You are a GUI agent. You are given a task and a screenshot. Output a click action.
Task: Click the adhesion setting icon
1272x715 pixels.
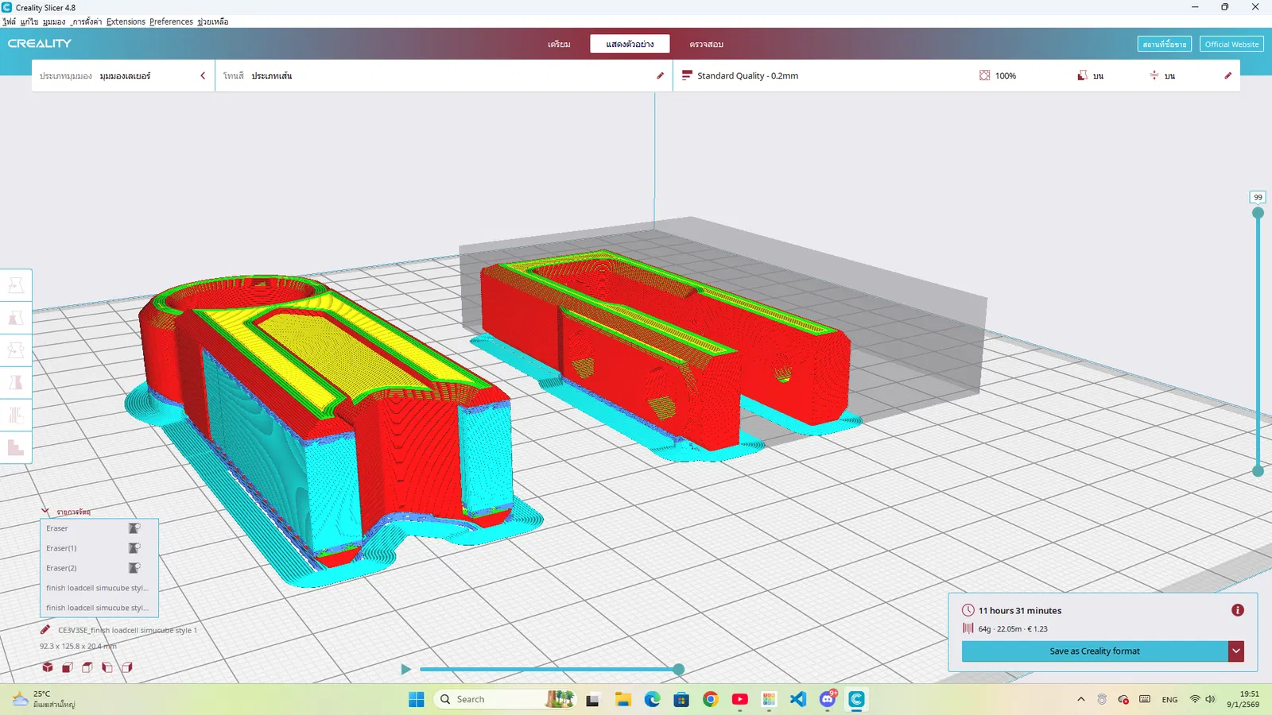1154,75
